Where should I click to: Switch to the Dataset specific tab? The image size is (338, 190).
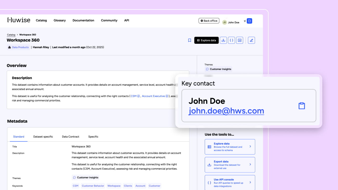(43, 137)
